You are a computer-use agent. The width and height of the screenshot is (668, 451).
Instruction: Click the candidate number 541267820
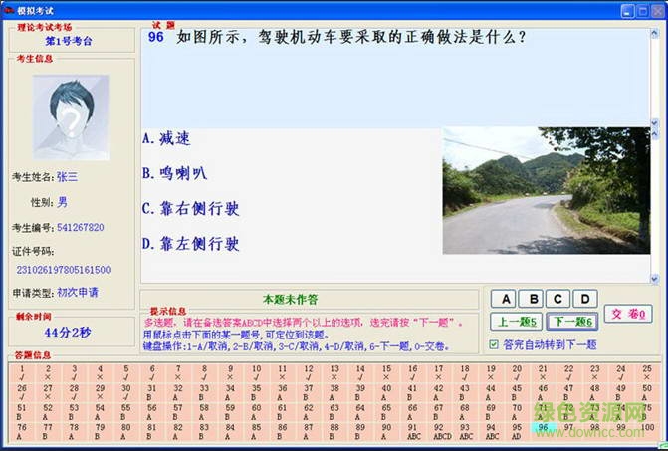coord(80,227)
